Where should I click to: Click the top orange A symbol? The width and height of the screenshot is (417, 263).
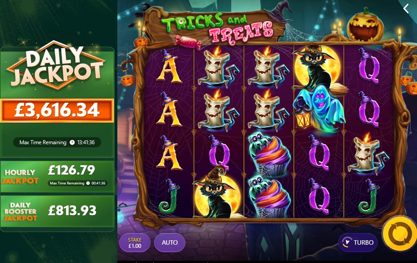point(168,66)
